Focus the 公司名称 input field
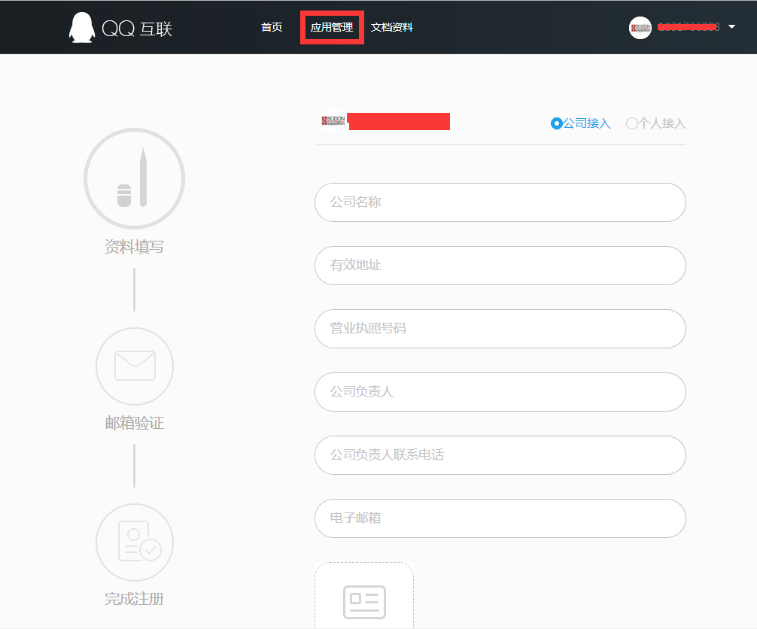Image resolution: width=757 pixels, height=629 pixels. point(500,202)
